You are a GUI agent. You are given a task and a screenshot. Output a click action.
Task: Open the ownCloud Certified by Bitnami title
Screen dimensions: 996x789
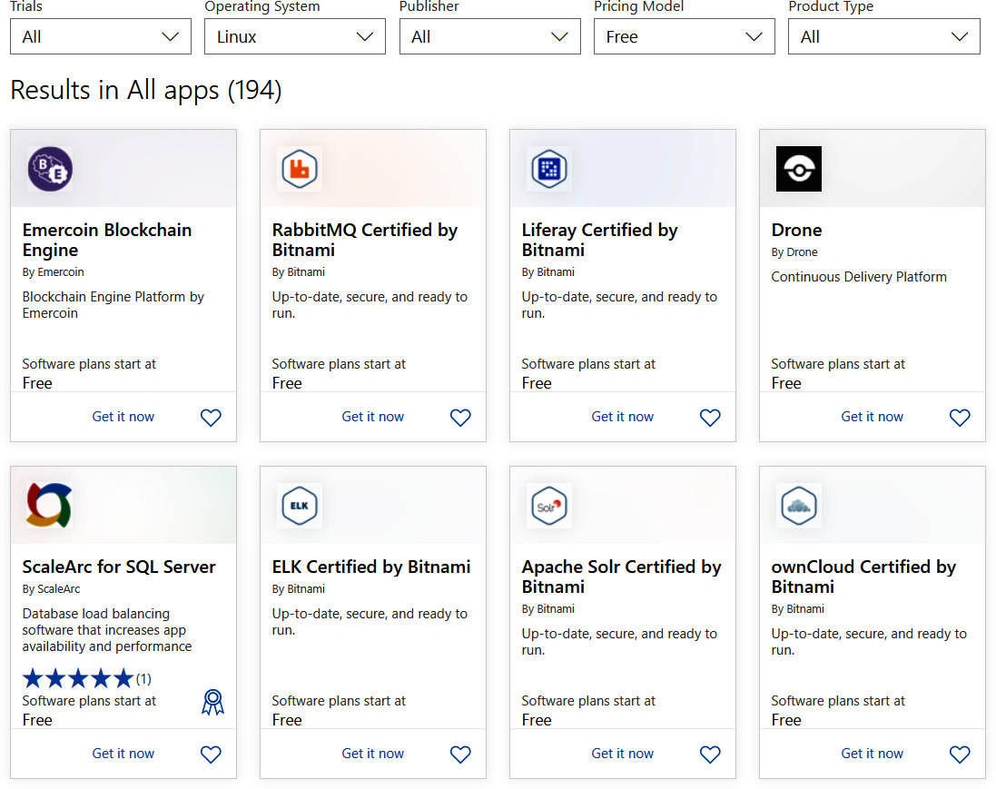click(x=863, y=577)
